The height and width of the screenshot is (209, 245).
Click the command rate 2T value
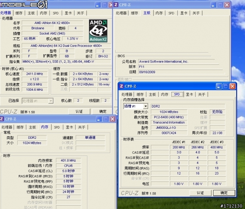tap(69, 197)
